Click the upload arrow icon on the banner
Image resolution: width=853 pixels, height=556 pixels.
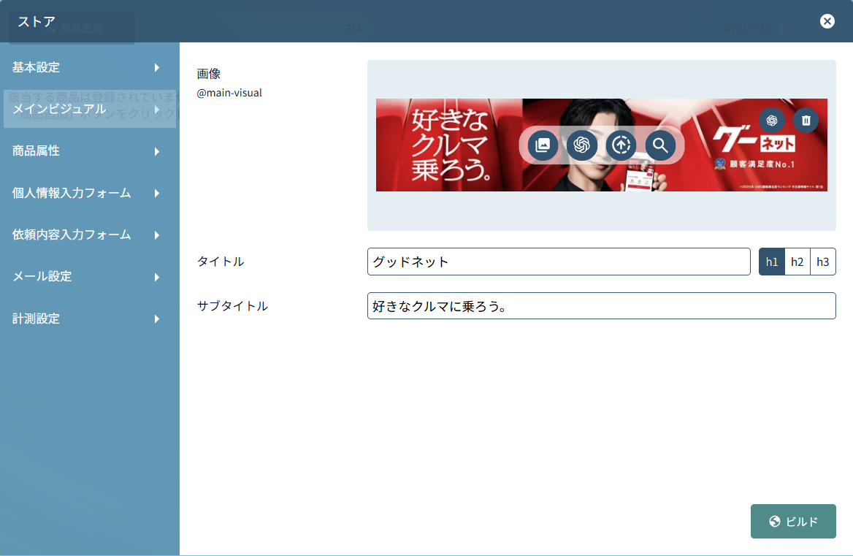click(621, 145)
